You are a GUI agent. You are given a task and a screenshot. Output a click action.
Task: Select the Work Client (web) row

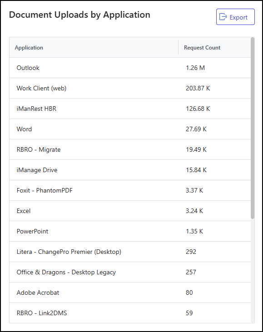coord(130,88)
